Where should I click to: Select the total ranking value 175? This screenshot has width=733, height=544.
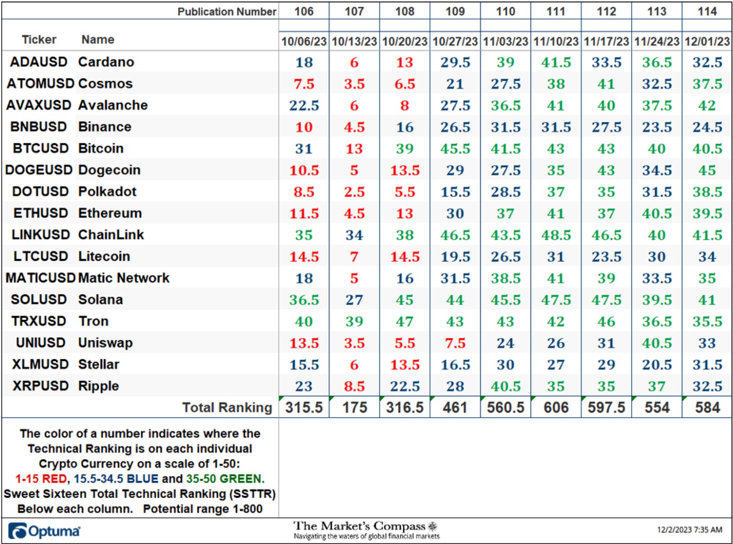[x=355, y=408]
